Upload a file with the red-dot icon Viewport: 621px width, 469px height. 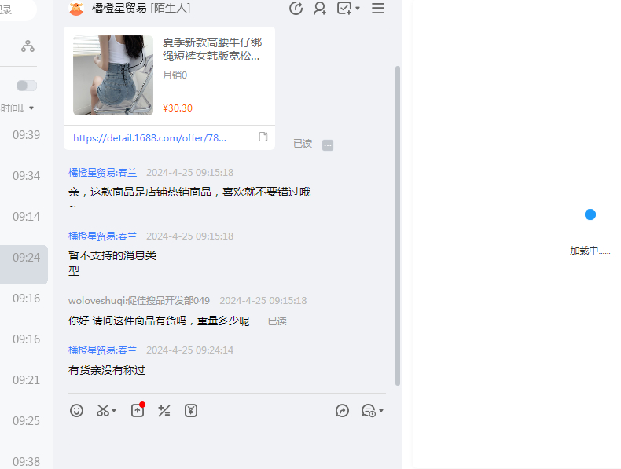point(138,410)
